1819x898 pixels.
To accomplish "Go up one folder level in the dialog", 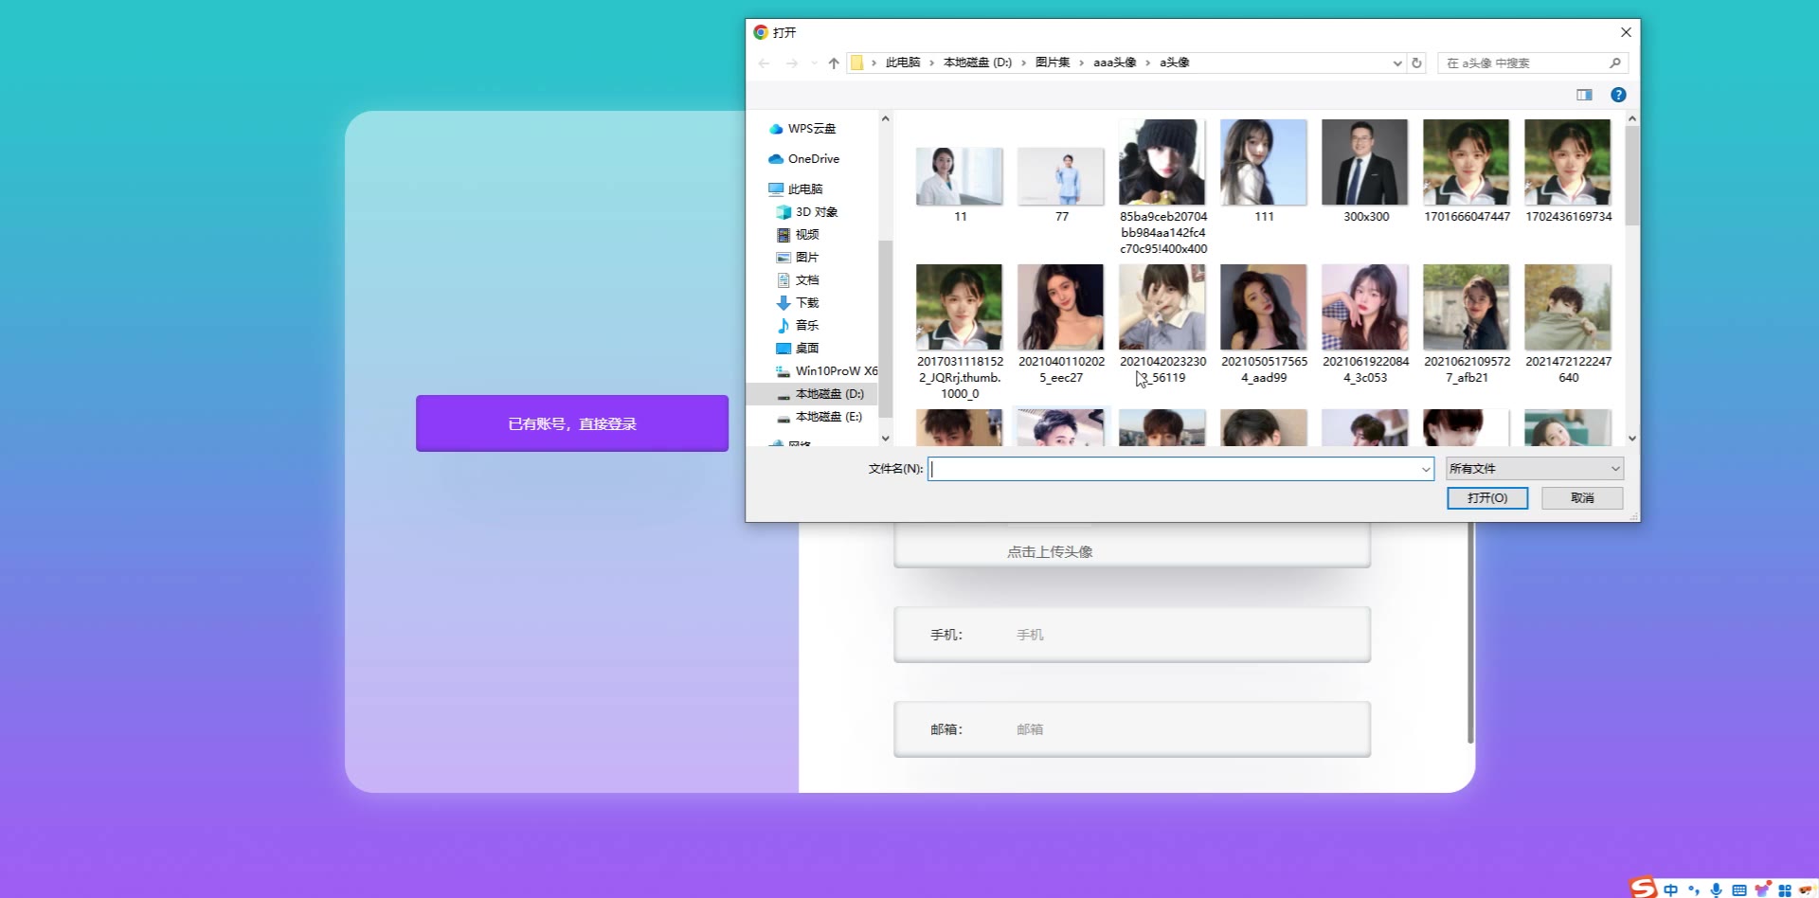I will coord(834,63).
